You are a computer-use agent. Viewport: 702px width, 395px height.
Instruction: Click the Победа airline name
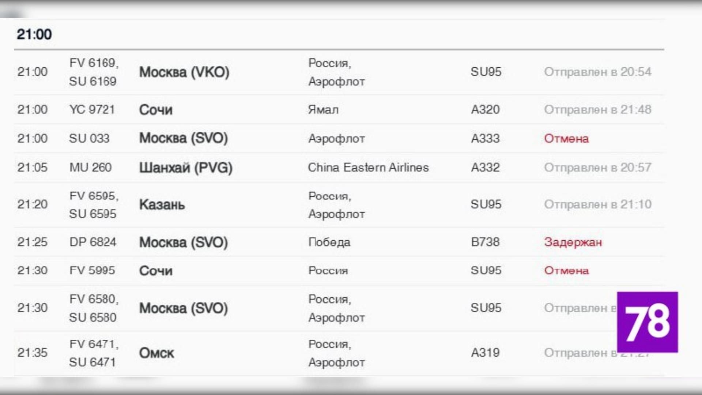329,242
